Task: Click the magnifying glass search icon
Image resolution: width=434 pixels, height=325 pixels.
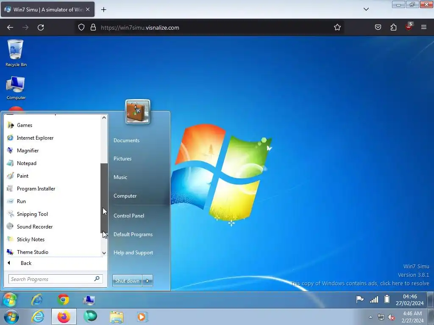Action: 97,279
